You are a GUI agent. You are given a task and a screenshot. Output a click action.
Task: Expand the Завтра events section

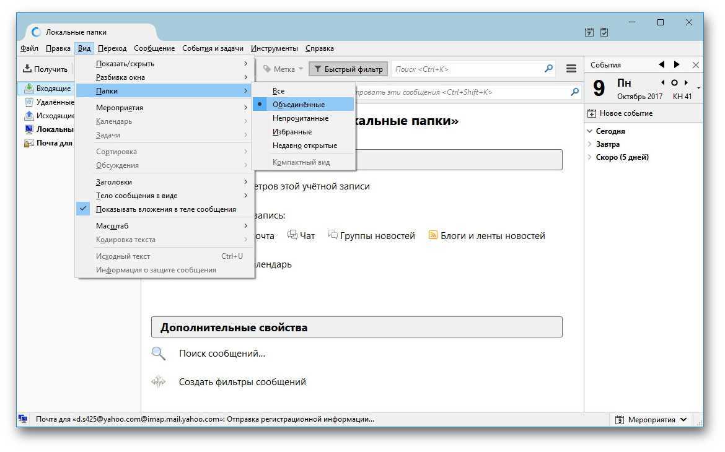pos(589,144)
